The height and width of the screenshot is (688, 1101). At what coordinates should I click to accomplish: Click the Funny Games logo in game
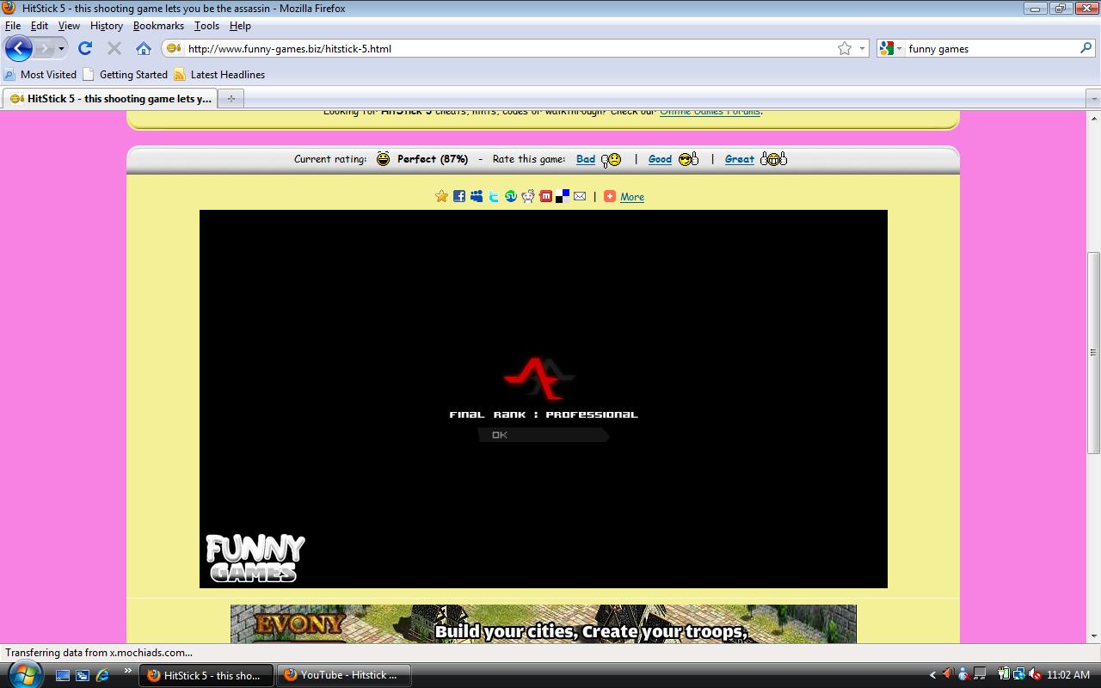click(x=255, y=558)
